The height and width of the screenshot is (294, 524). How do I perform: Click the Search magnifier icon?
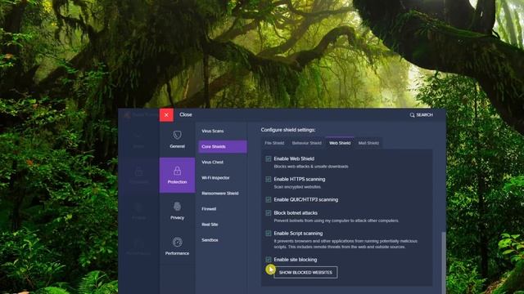point(412,115)
